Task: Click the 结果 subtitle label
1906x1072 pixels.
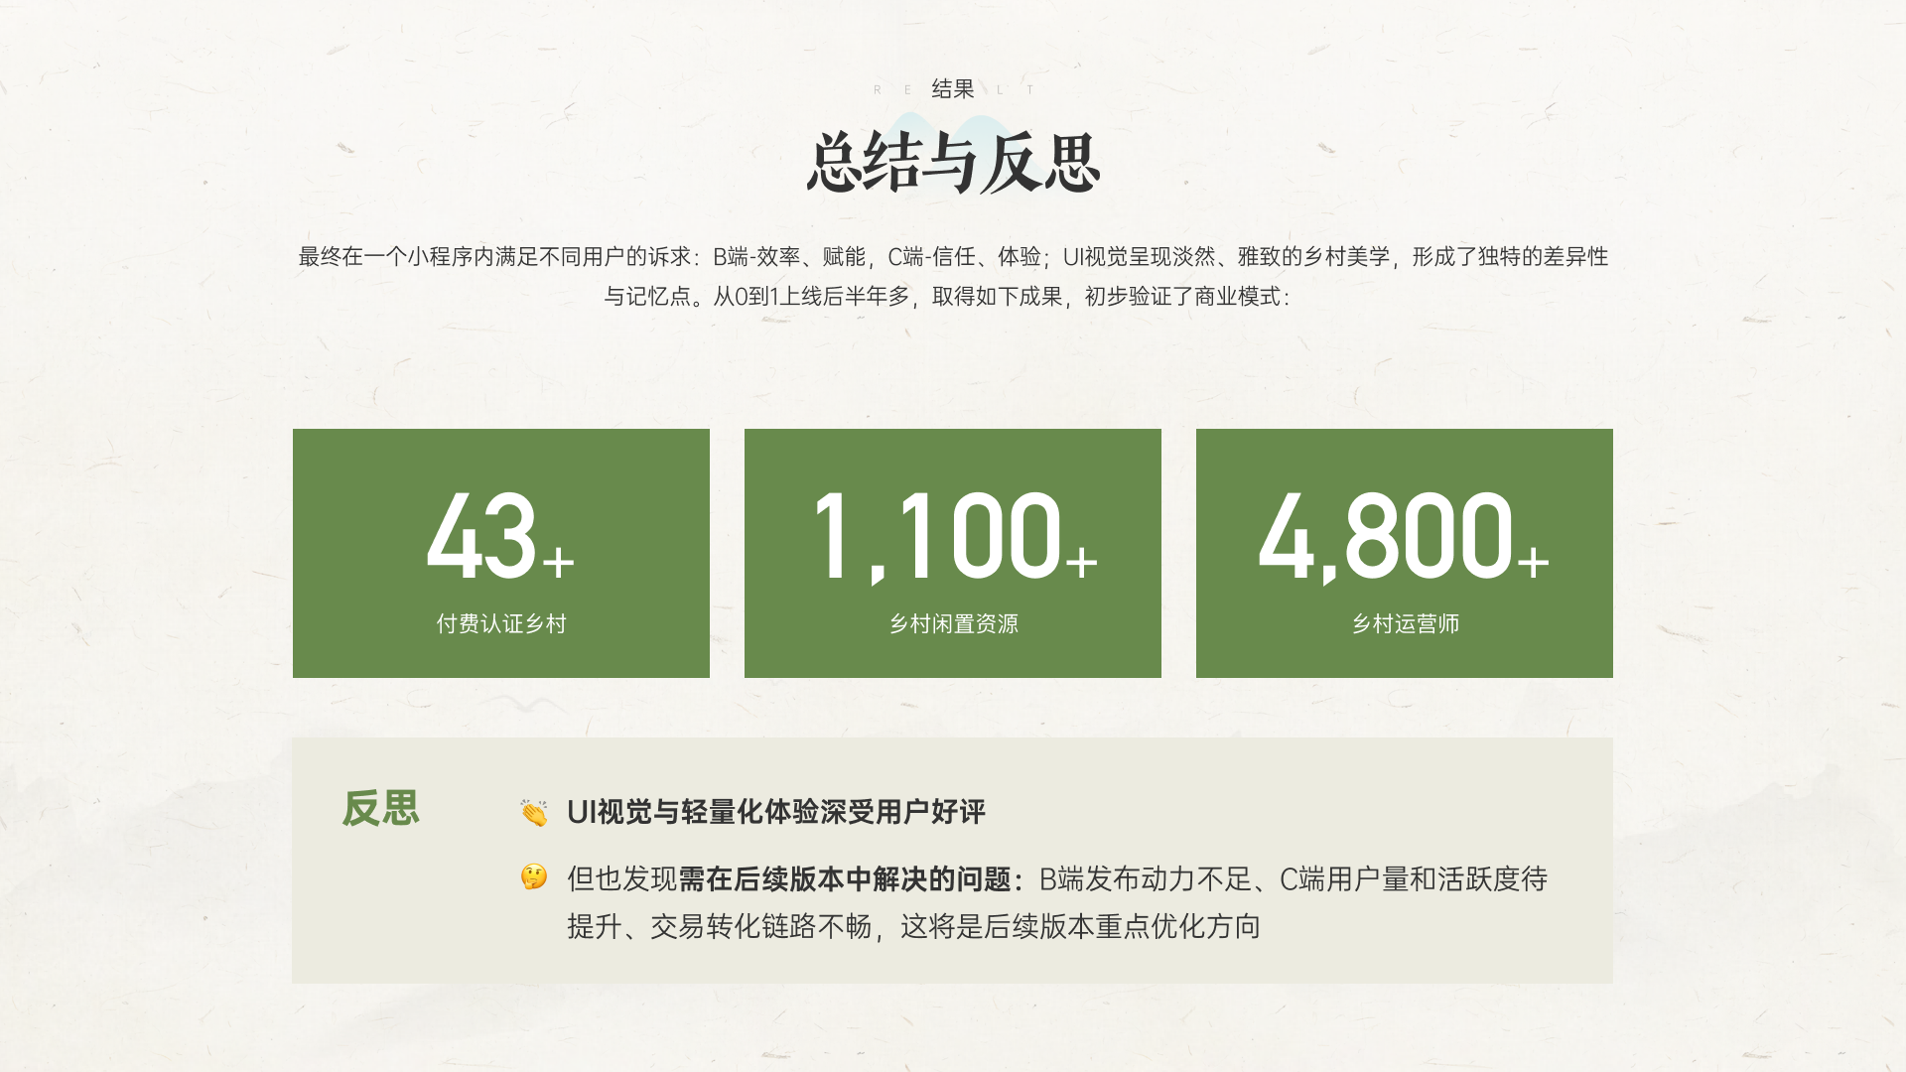Action: [x=953, y=89]
